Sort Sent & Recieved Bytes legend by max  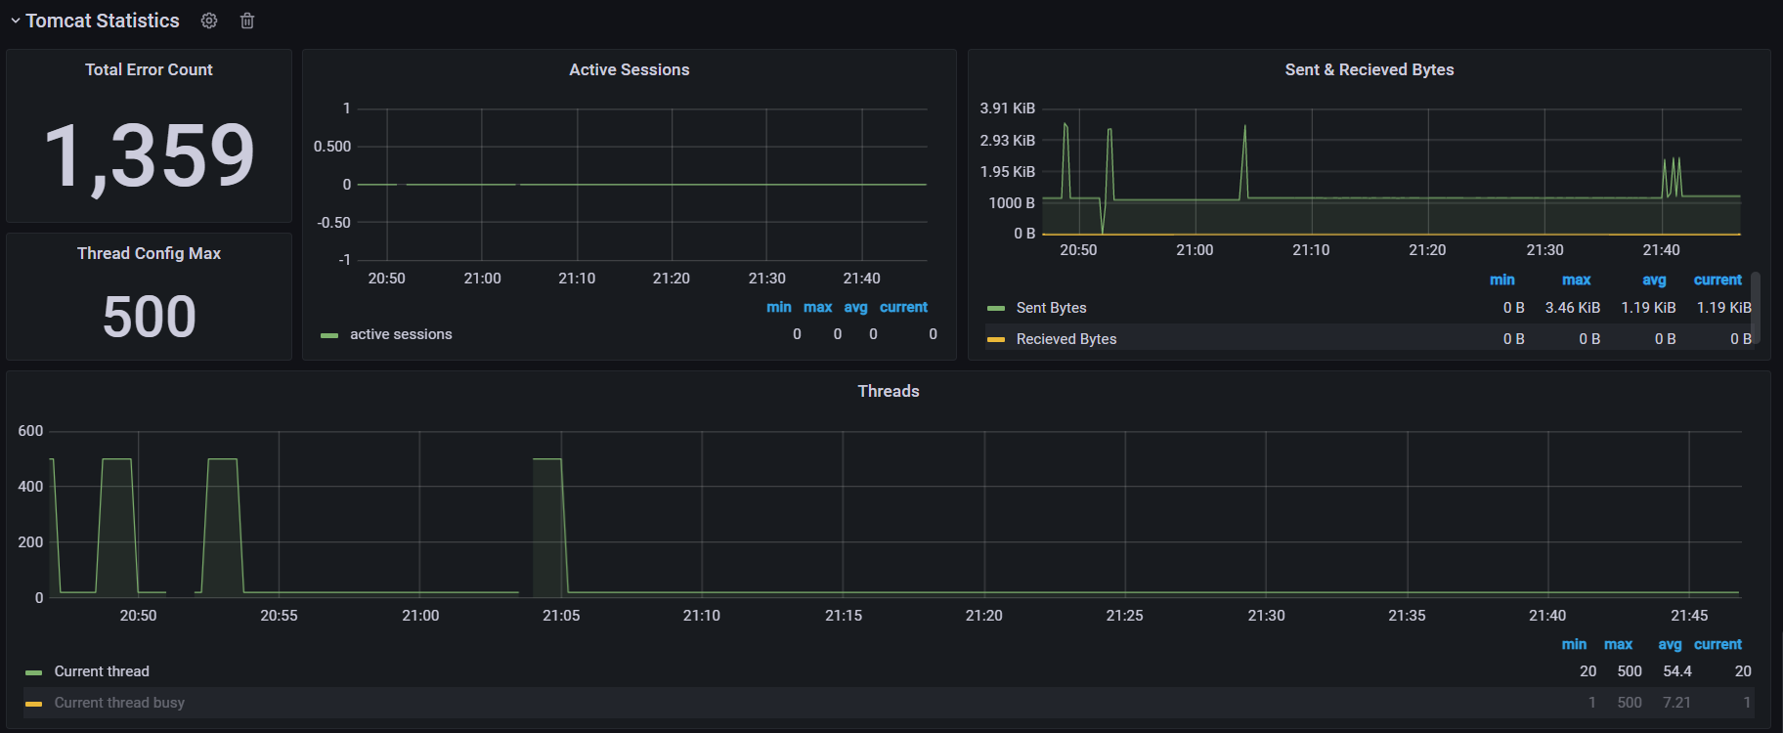(1577, 280)
